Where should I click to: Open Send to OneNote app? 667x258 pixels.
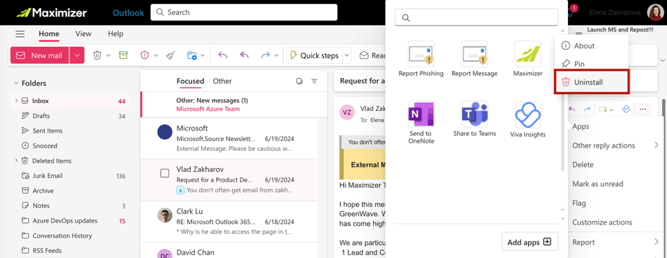coord(421,123)
